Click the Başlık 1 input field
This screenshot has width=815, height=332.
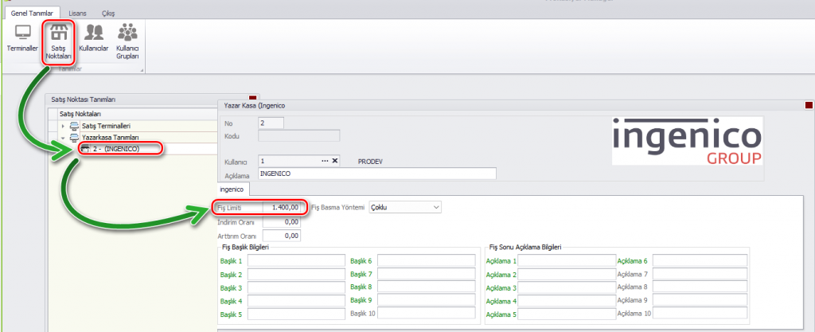pyautogui.click(x=296, y=260)
